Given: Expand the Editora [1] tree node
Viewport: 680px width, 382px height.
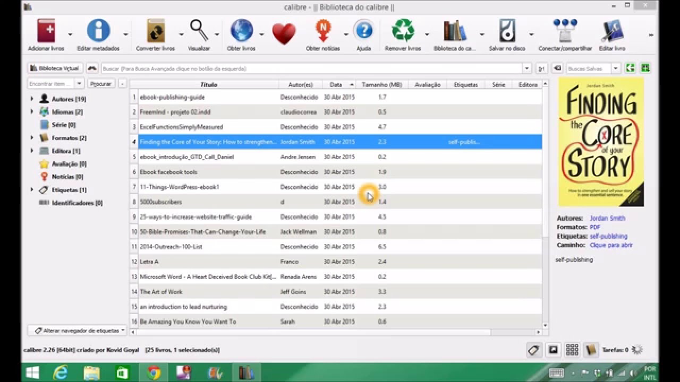Looking at the screenshot, I should [31, 151].
